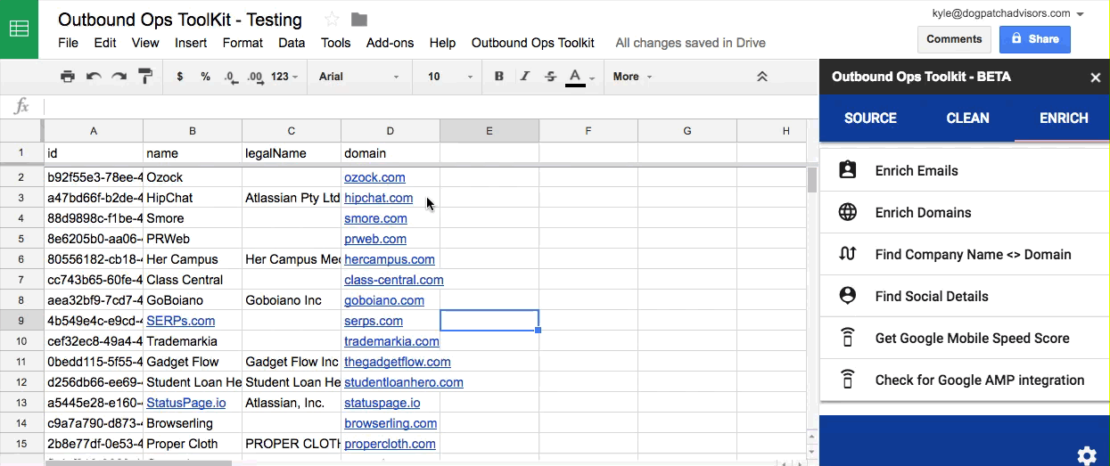This screenshot has width=1110, height=466.
Task: Open sidebar settings gear icon
Action: (1087, 456)
